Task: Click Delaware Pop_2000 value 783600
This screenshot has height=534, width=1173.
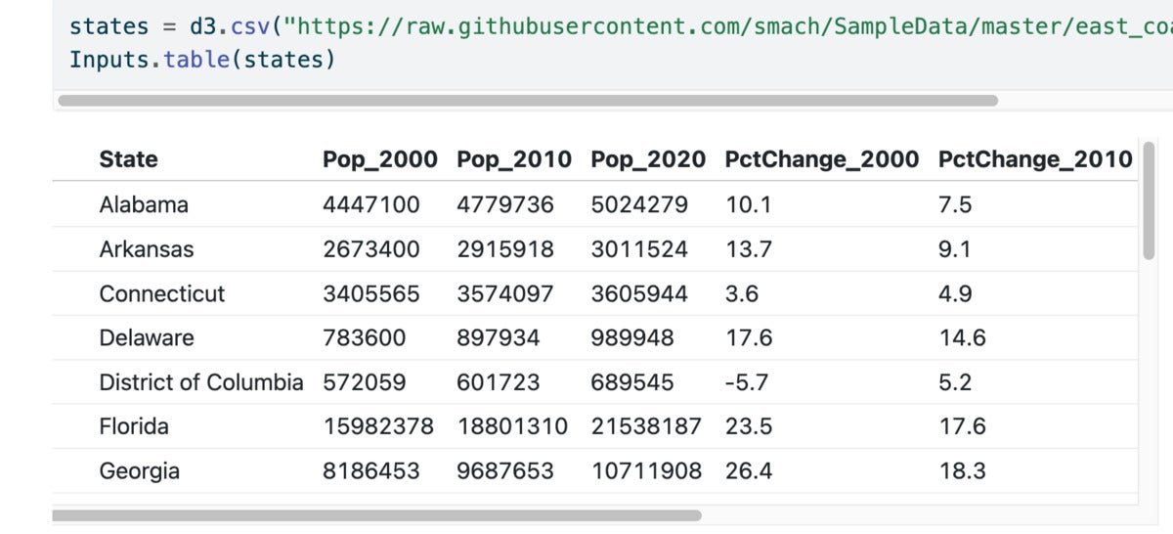Action: [x=365, y=337]
